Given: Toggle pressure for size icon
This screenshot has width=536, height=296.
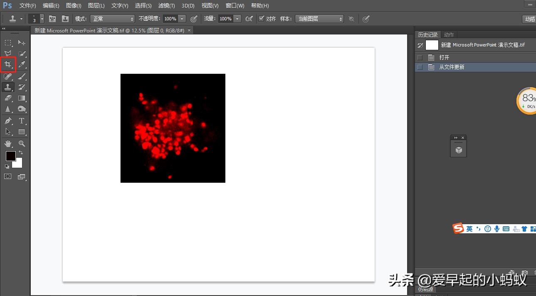Looking at the screenshot, I should (x=366, y=19).
